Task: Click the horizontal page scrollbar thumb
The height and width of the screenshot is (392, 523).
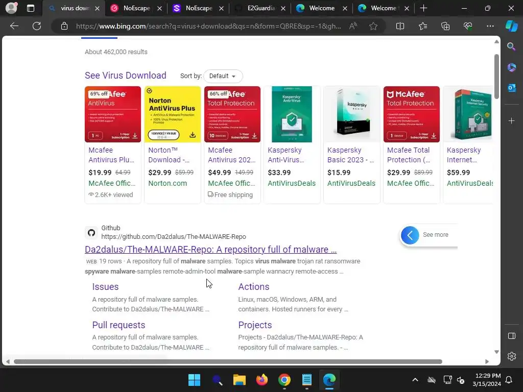Action: (x=228, y=362)
